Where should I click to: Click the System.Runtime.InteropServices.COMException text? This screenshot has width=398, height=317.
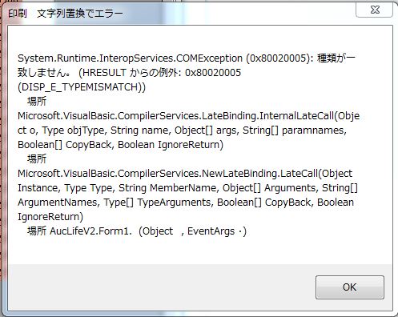click(130, 58)
